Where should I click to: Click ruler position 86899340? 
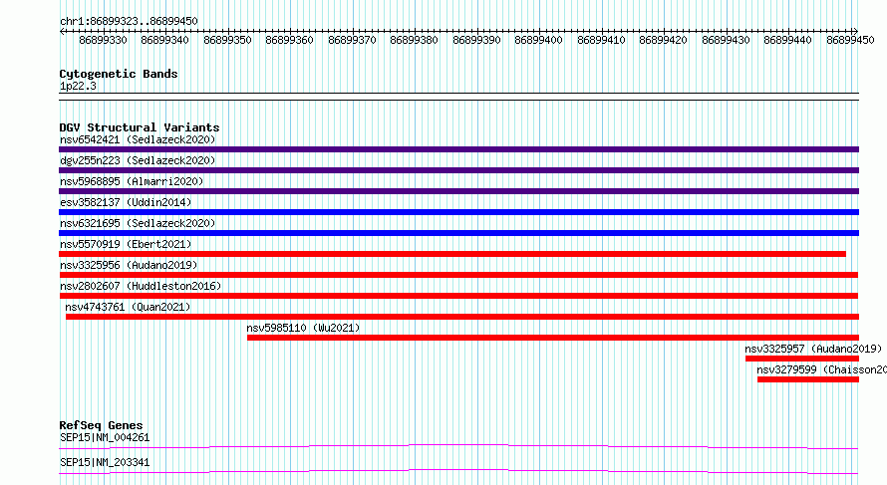(164, 40)
